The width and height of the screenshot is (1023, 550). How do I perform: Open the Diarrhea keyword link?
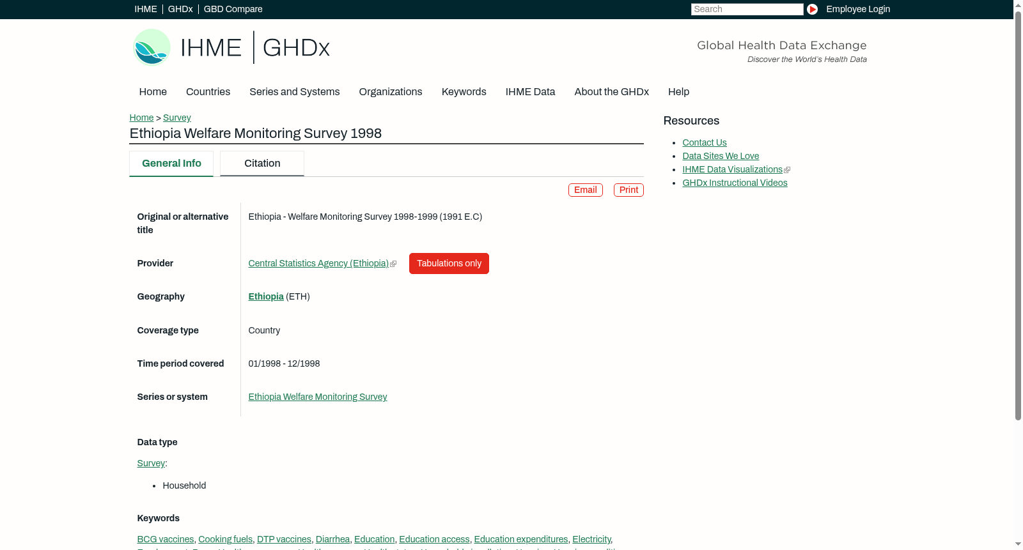pyautogui.click(x=332, y=539)
